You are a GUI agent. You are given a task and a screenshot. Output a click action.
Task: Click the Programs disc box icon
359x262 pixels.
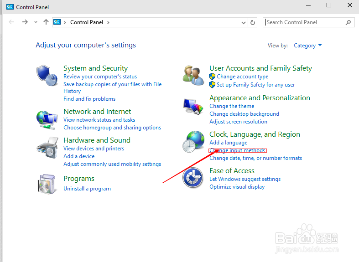click(47, 184)
